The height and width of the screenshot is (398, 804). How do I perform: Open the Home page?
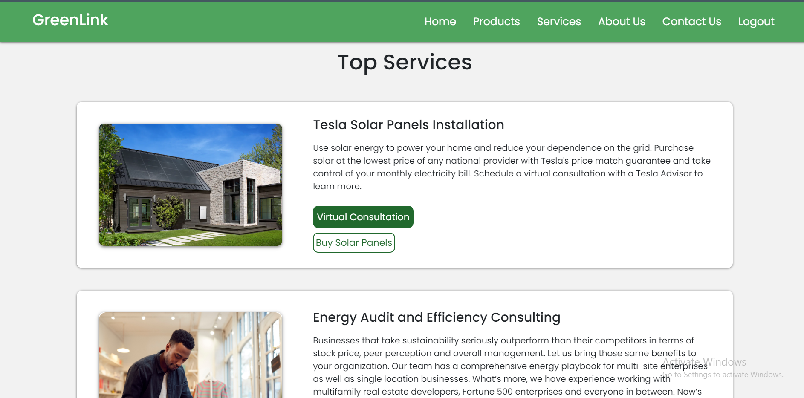pyautogui.click(x=440, y=21)
